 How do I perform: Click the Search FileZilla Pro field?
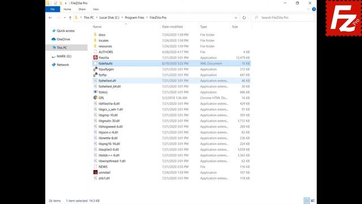pos(283,18)
